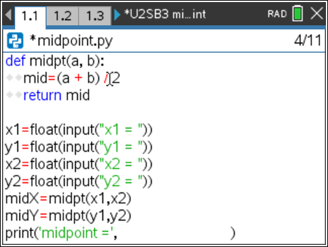Click the 4/11 line counter
The image size is (328, 247).
pyautogui.click(x=308, y=40)
